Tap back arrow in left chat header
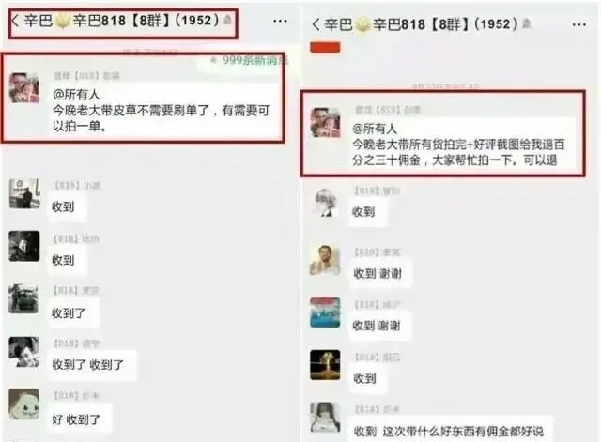The image size is (601, 442). pyautogui.click(x=15, y=21)
